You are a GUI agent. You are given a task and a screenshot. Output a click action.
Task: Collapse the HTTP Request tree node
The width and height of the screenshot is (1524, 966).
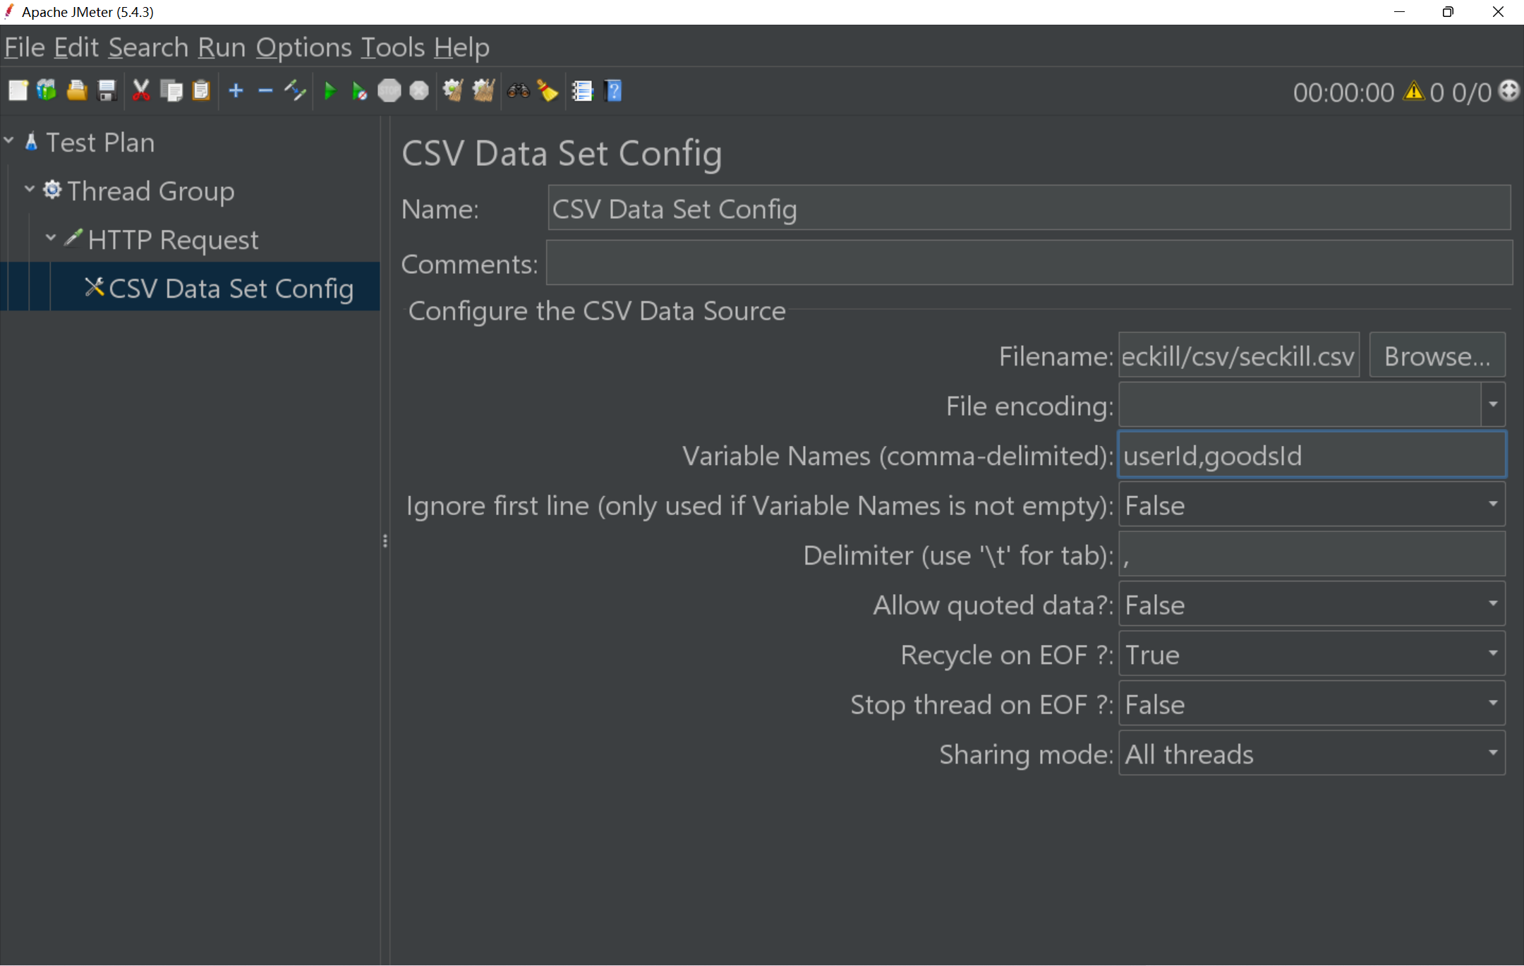pos(51,237)
